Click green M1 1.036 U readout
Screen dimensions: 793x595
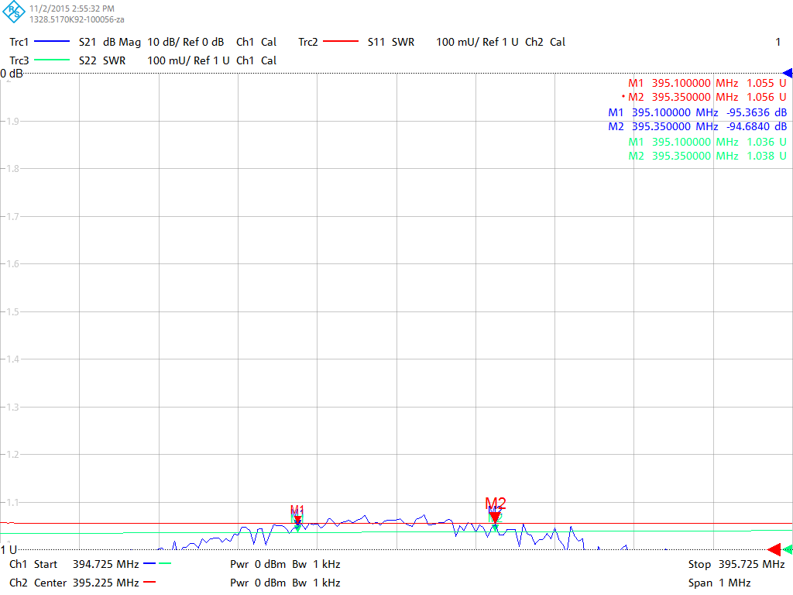707,142
